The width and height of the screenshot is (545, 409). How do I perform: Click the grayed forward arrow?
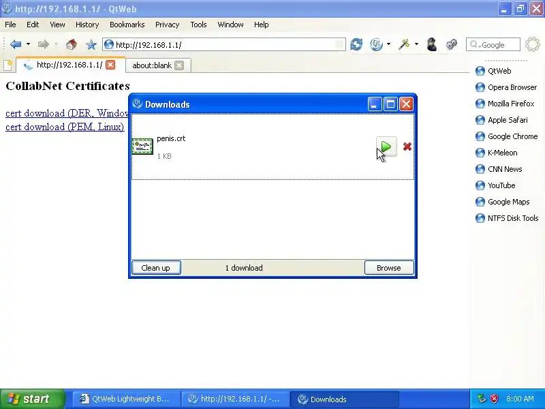[44, 44]
